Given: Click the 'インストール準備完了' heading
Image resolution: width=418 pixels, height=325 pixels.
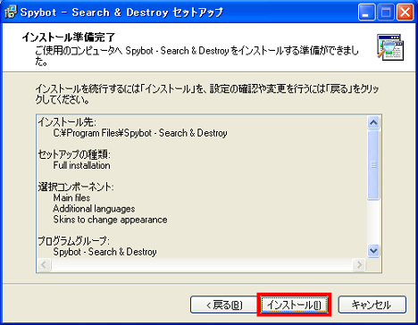Looking at the screenshot, I should point(69,37).
